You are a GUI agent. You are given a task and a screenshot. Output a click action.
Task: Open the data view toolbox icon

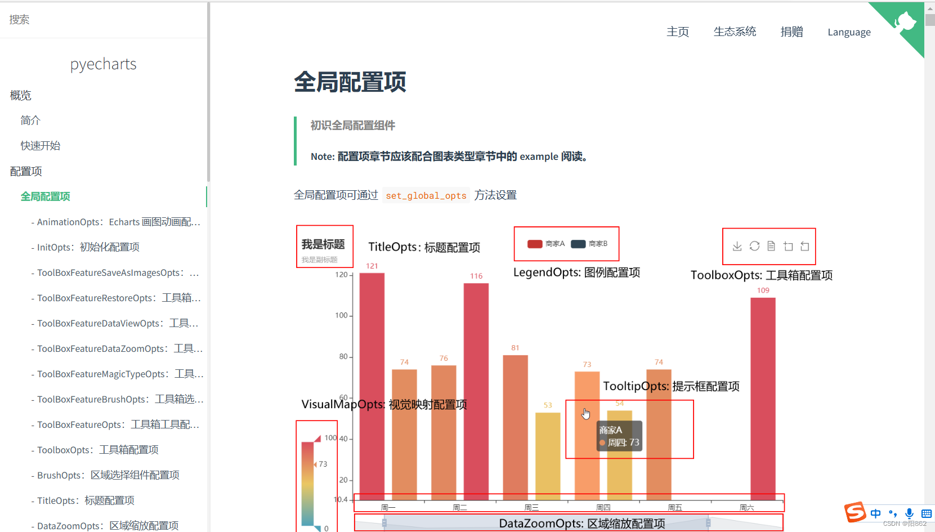[x=771, y=246]
